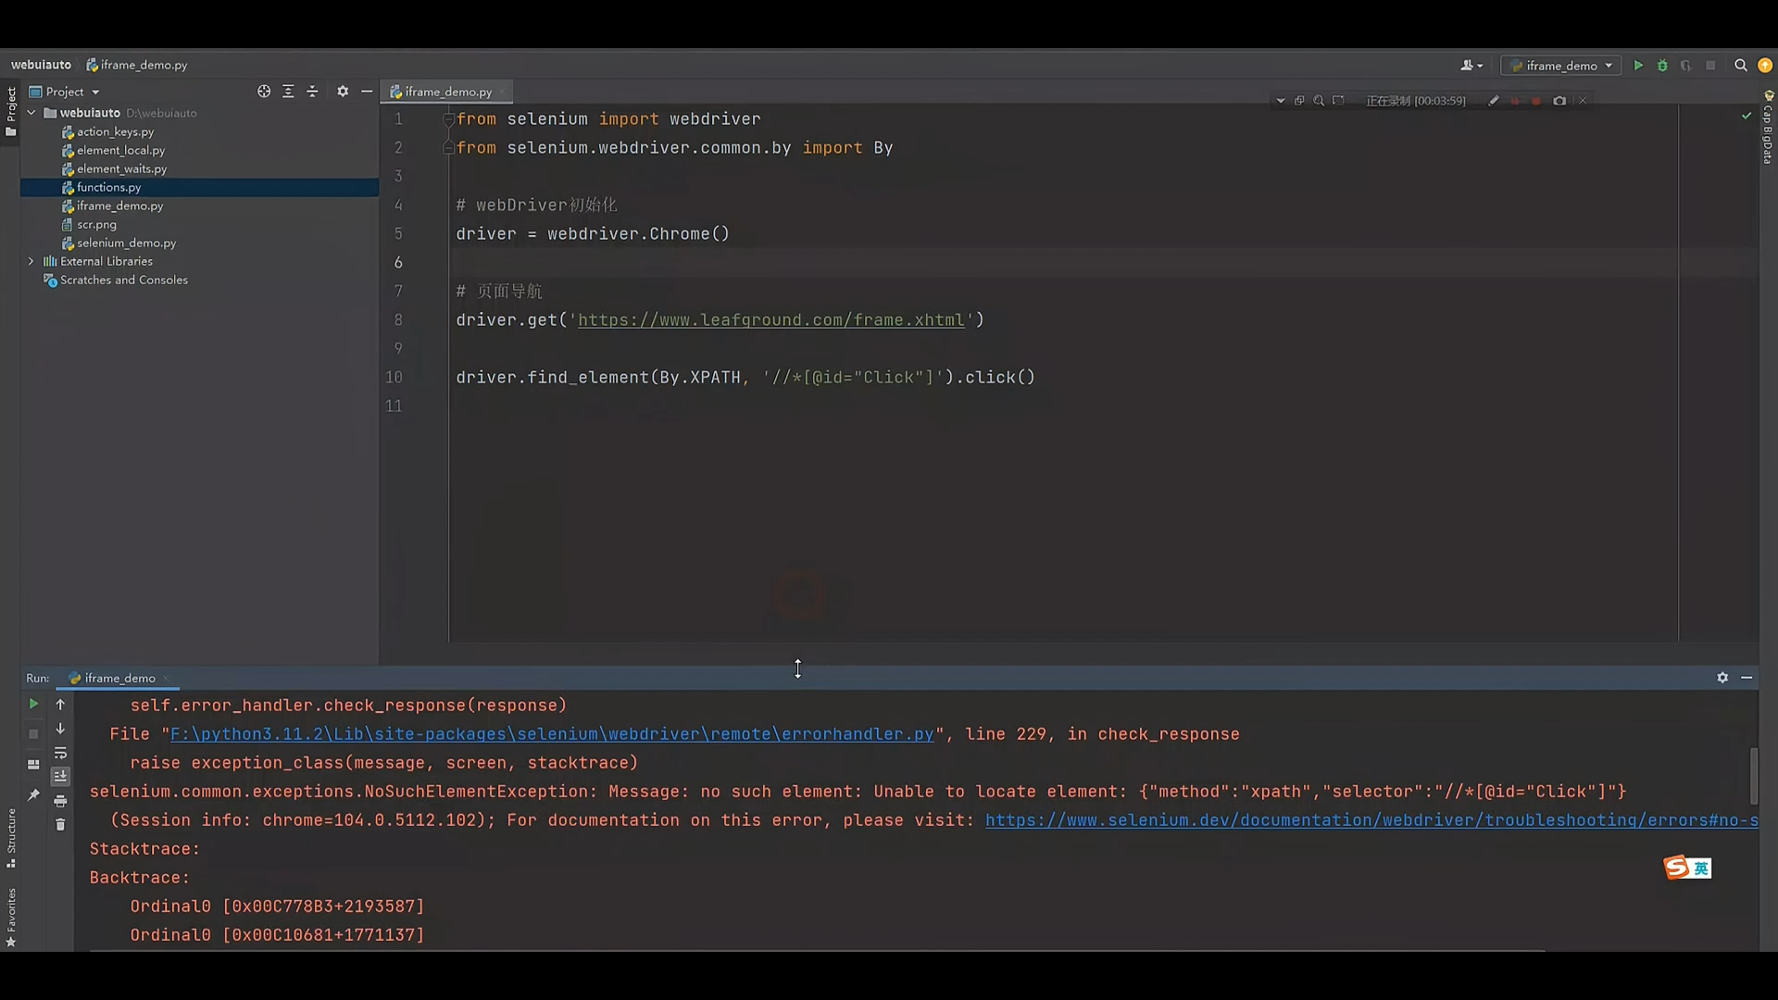Switch to iframe_demo.py editor tab

[x=447, y=92]
